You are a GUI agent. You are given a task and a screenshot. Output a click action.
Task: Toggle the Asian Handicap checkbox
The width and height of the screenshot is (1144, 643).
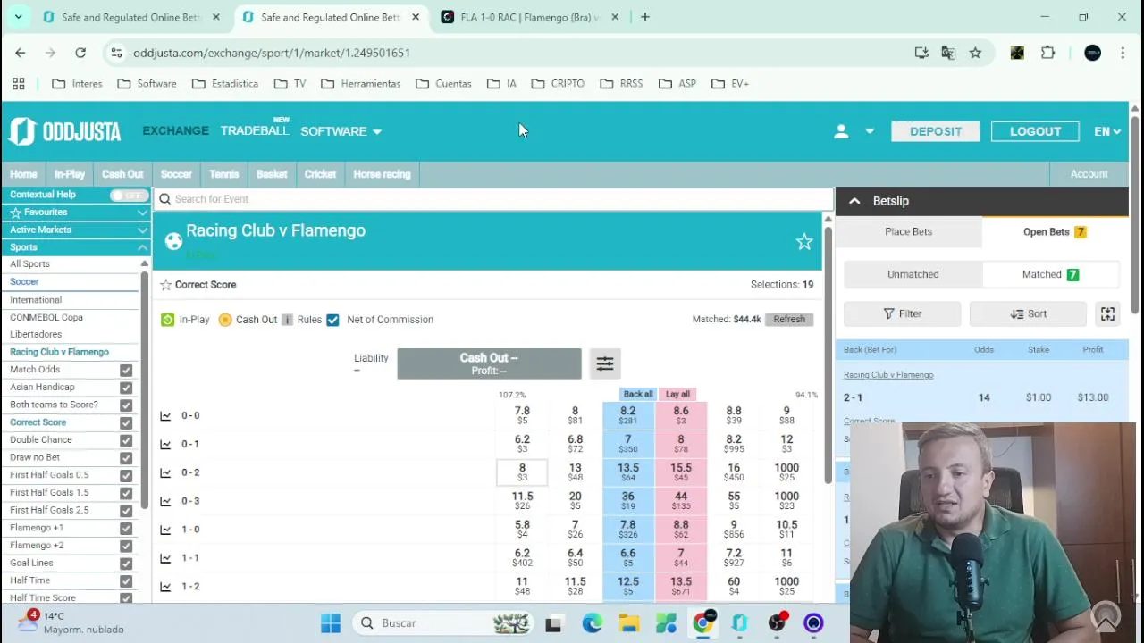(x=126, y=388)
